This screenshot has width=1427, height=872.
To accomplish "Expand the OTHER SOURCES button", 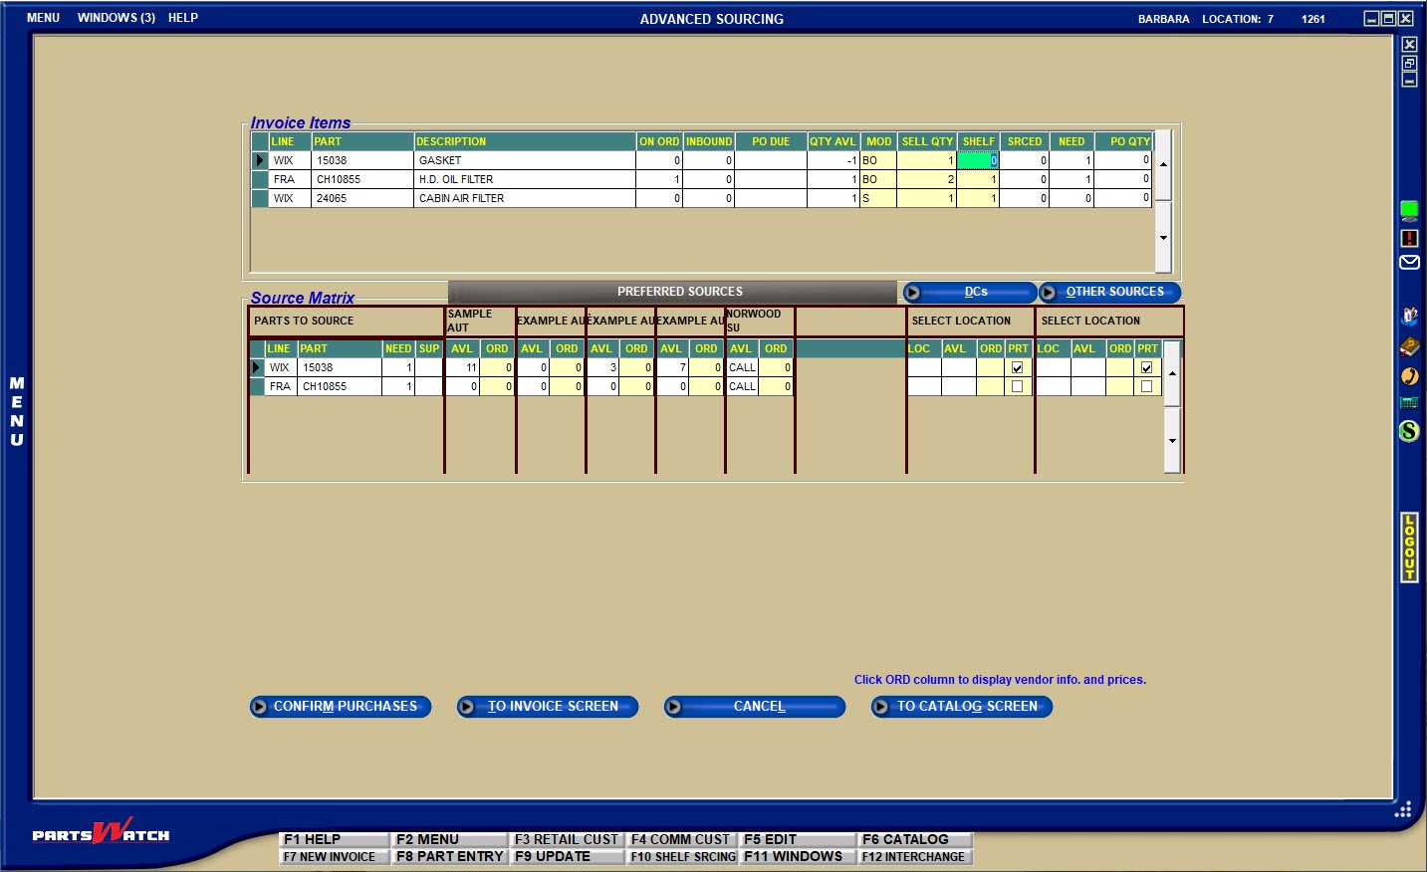I will 1109,292.
